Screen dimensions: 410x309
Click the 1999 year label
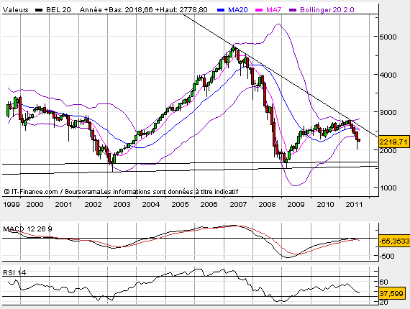(12, 205)
